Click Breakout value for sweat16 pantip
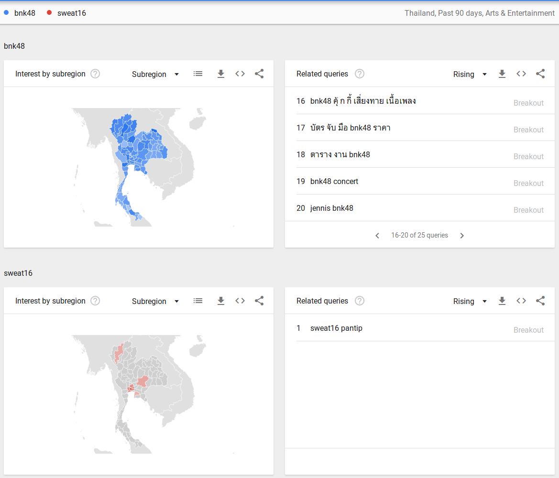 tap(528, 330)
